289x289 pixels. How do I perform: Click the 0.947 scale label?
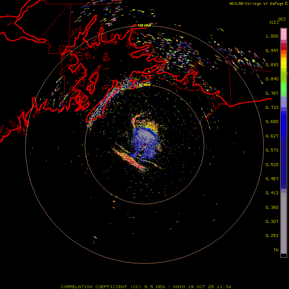coord(272,50)
